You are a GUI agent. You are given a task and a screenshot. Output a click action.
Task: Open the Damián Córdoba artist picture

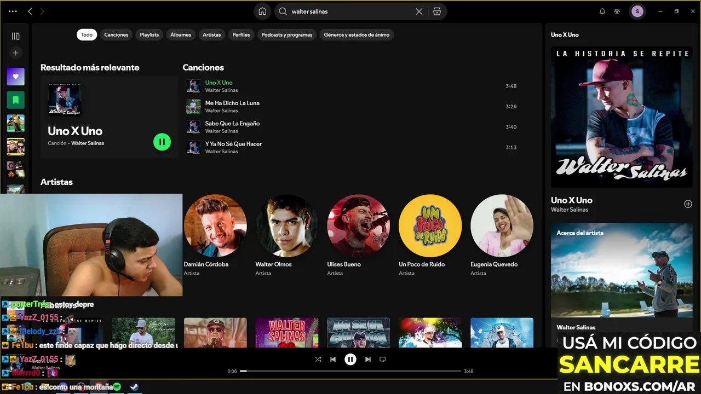(x=215, y=226)
